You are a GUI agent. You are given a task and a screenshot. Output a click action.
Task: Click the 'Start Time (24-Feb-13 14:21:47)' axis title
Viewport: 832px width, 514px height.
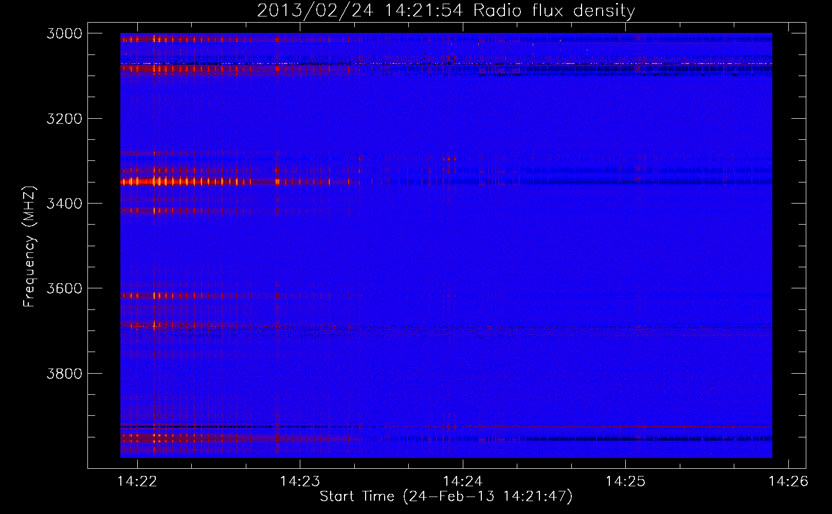pos(446,497)
